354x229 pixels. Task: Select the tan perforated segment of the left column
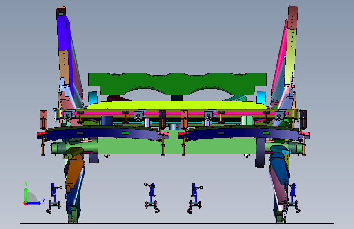(64, 64)
